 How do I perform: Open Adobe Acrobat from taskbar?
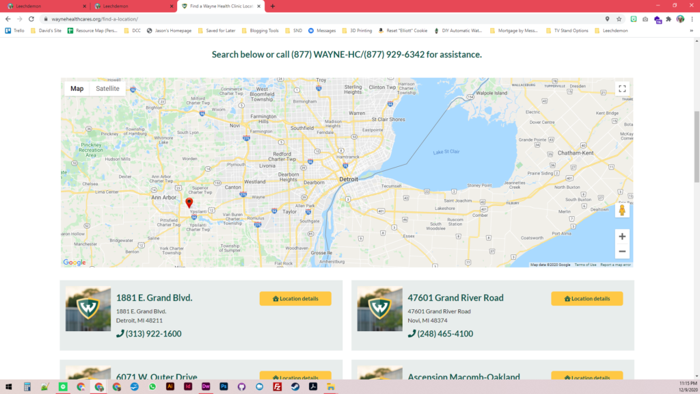pos(313,387)
